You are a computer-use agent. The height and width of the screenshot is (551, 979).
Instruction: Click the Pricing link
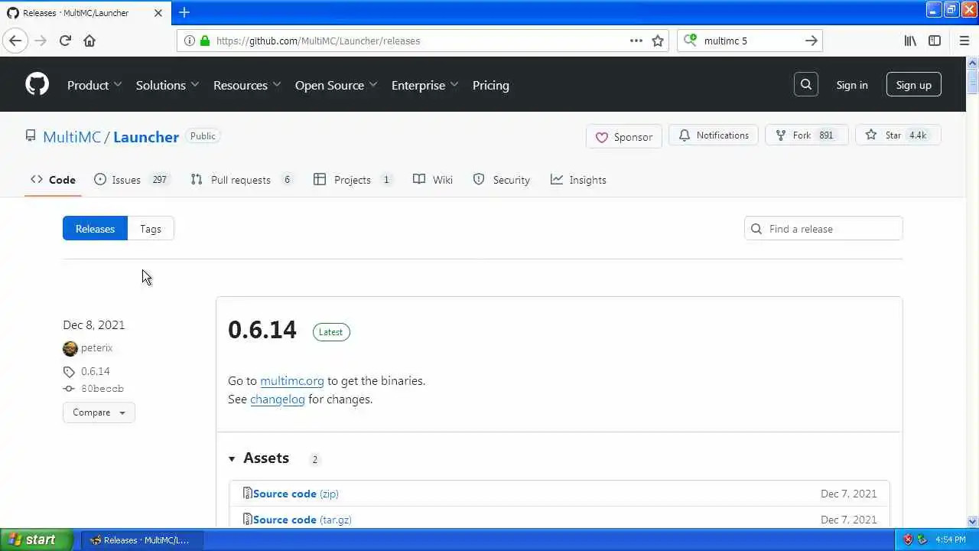click(491, 85)
